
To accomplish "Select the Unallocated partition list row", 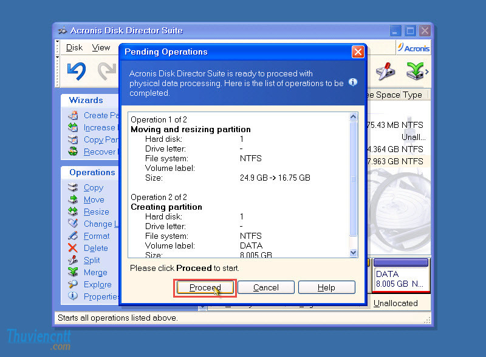I will [x=398, y=137].
